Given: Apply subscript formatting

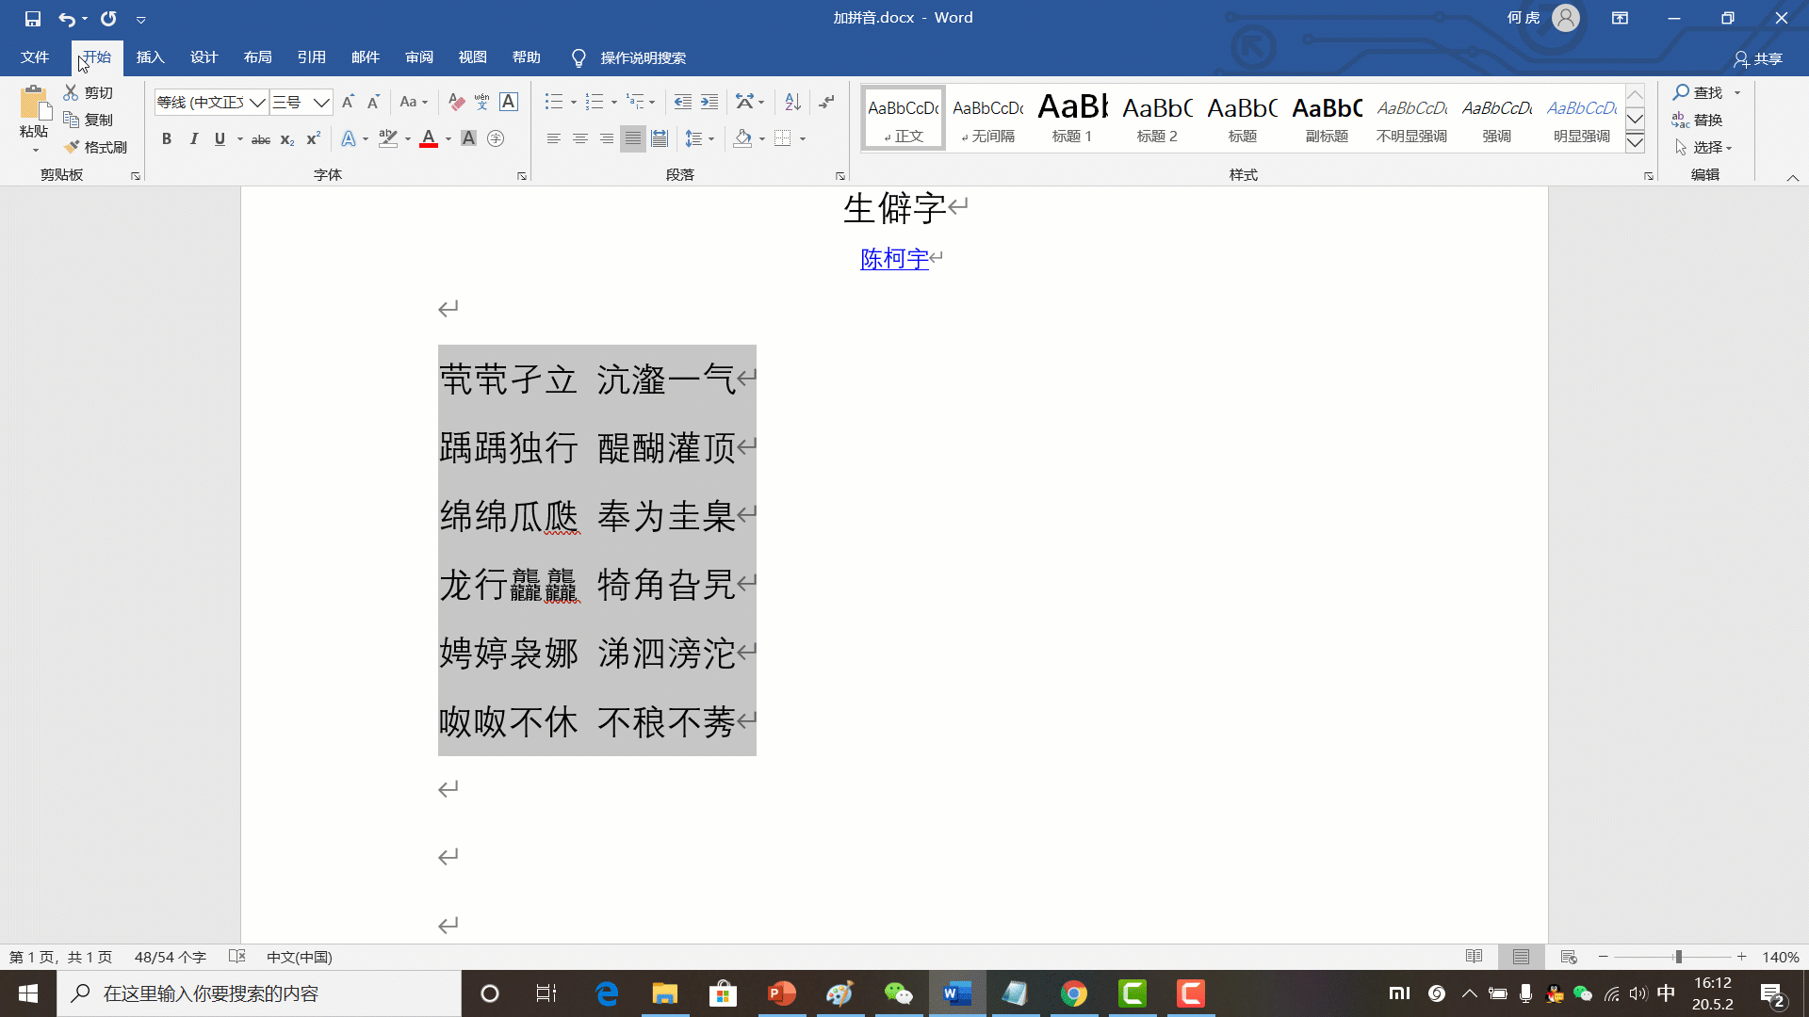Looking at the screenshot, I should click(287, 139).
